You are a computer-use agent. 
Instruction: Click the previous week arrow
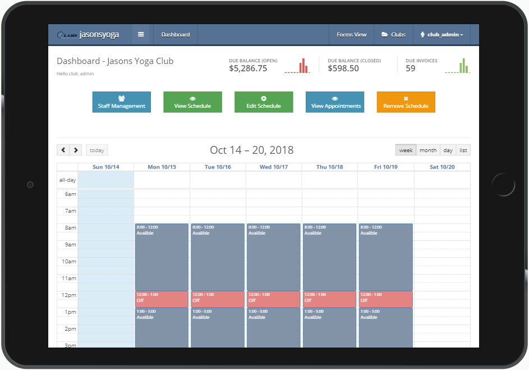(x=63, y=150)
